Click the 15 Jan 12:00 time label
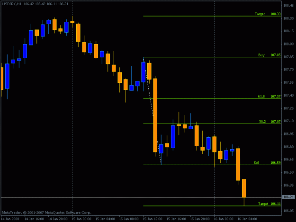The image size is (296, 222). pos(152,219)
